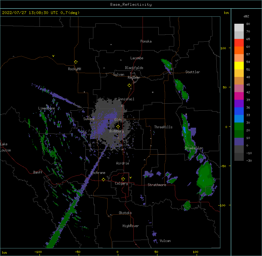Click the -50 tick on the right axis

click(x=223, y=166)
